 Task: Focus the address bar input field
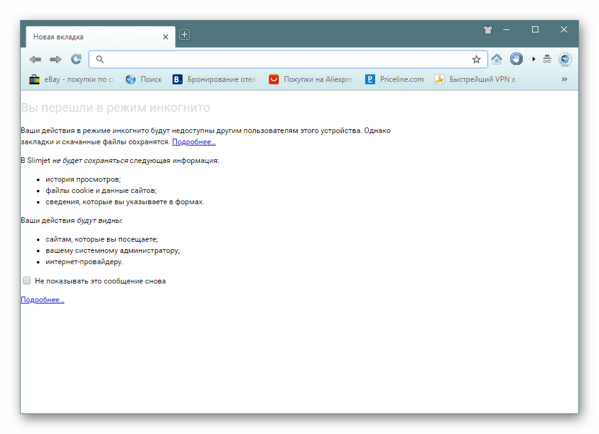[x=288, y=59]
